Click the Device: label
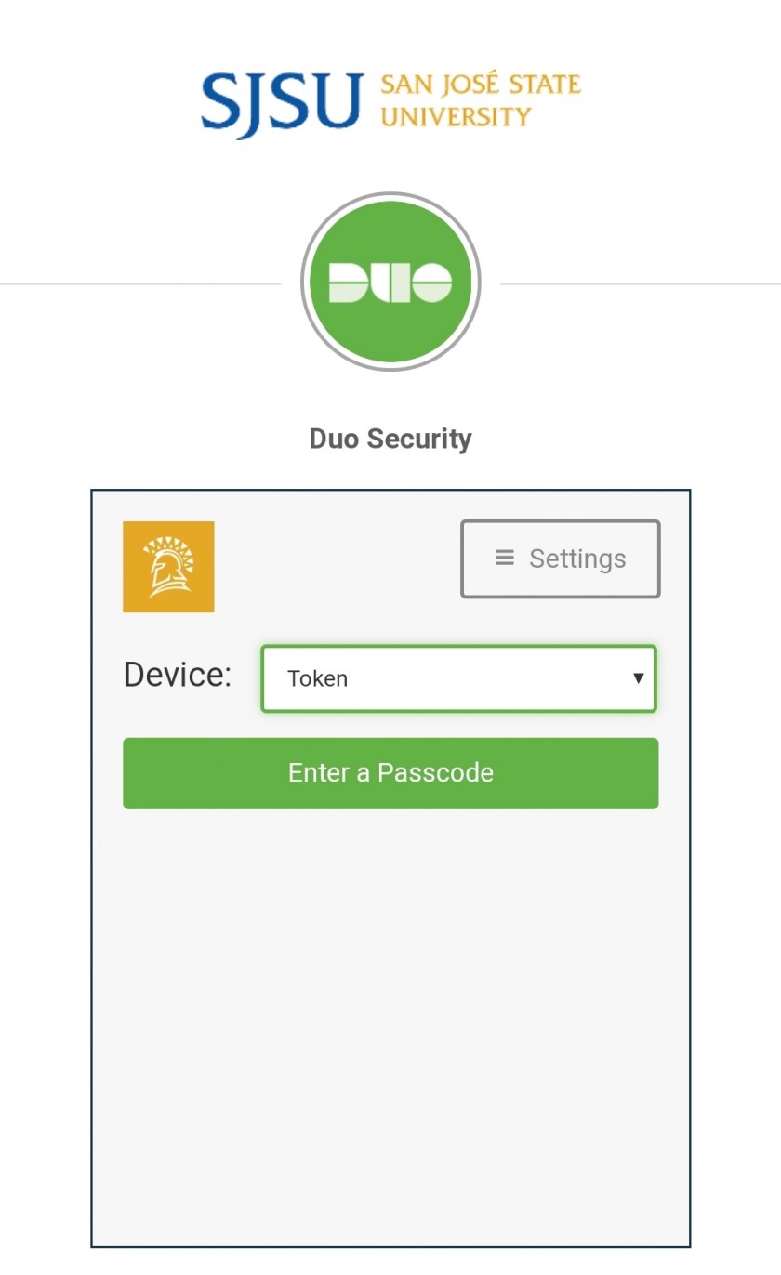Viewport: 781px width, 1275px height. click(178, 675)
